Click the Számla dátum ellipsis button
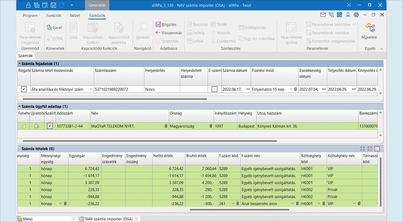 248,89
